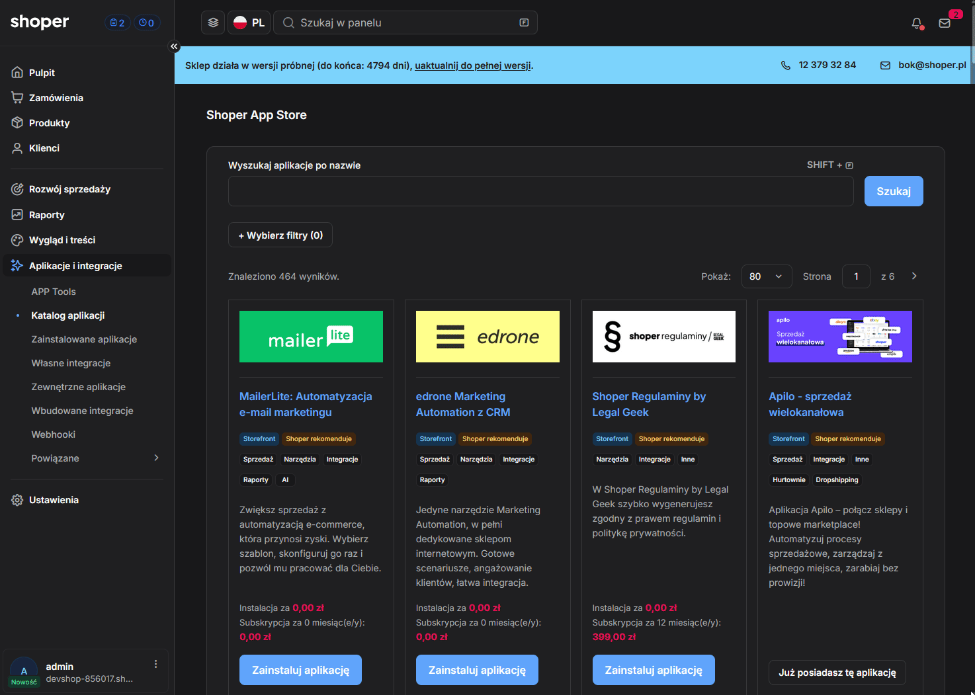This screenshot has height=695, width=975.
Task: Click the Strona page number field
Action: 856,276
